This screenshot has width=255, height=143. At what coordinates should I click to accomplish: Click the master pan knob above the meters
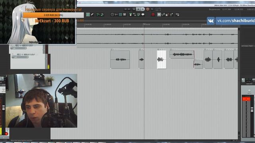coord(249,91)
